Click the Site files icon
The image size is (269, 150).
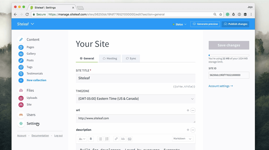coord(21,105)
